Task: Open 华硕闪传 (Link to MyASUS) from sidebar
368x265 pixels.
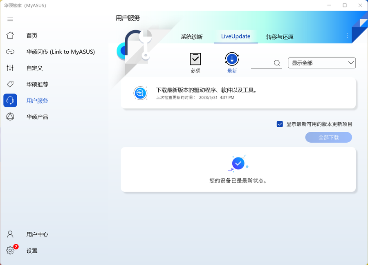Action: [10, 52]
